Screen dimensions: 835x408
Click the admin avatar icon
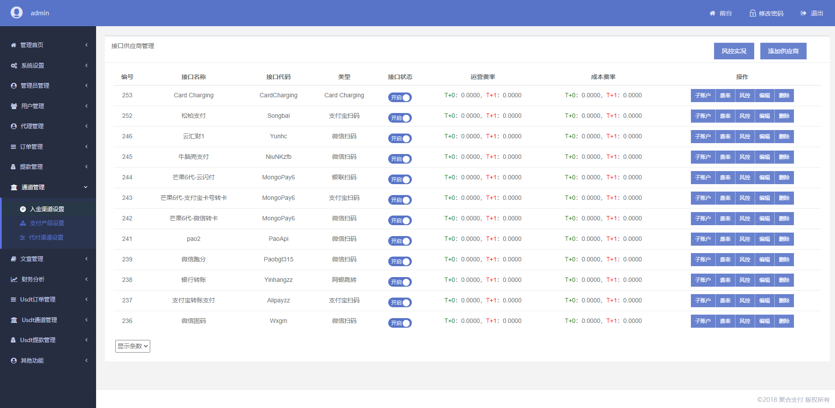[x=17, y=13]
